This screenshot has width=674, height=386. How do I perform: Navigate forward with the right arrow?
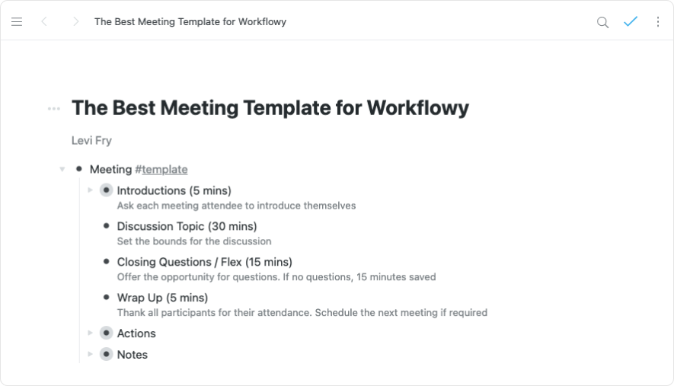(75, 22)
